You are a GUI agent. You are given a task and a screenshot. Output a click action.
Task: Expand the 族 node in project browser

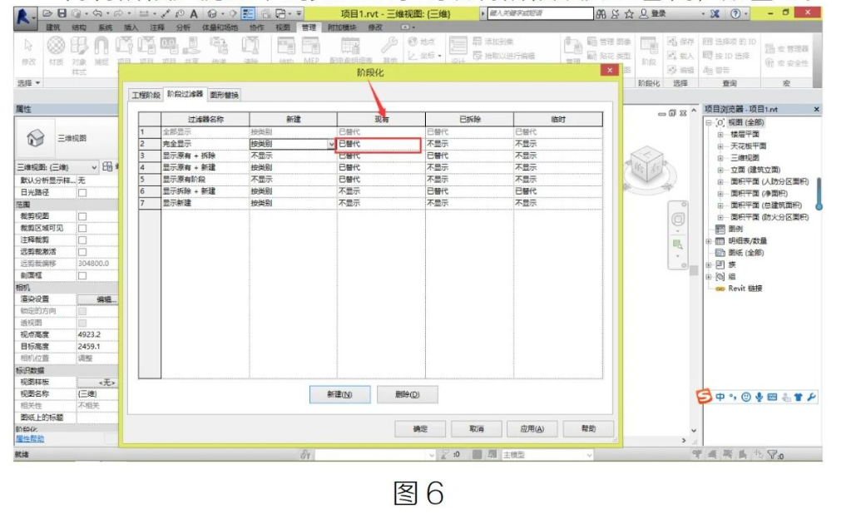[708, 264]
